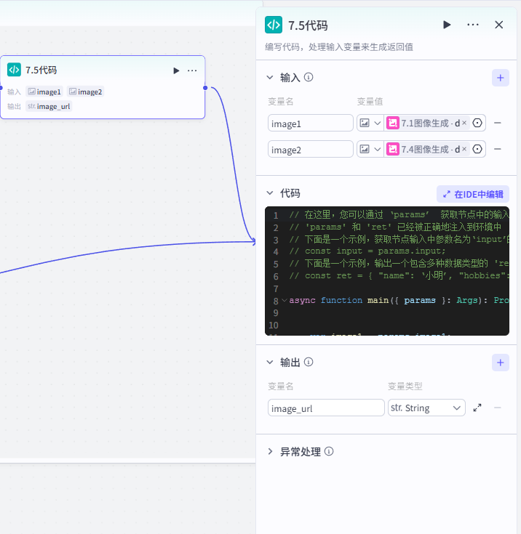Click the code icon in panel header
Image resolution: width=521 pixels, height=534 pixels.
tap(274, 25)
